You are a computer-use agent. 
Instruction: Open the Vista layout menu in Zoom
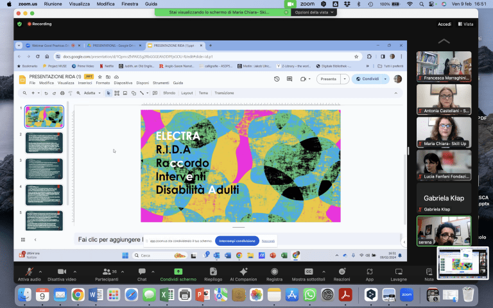465,24
